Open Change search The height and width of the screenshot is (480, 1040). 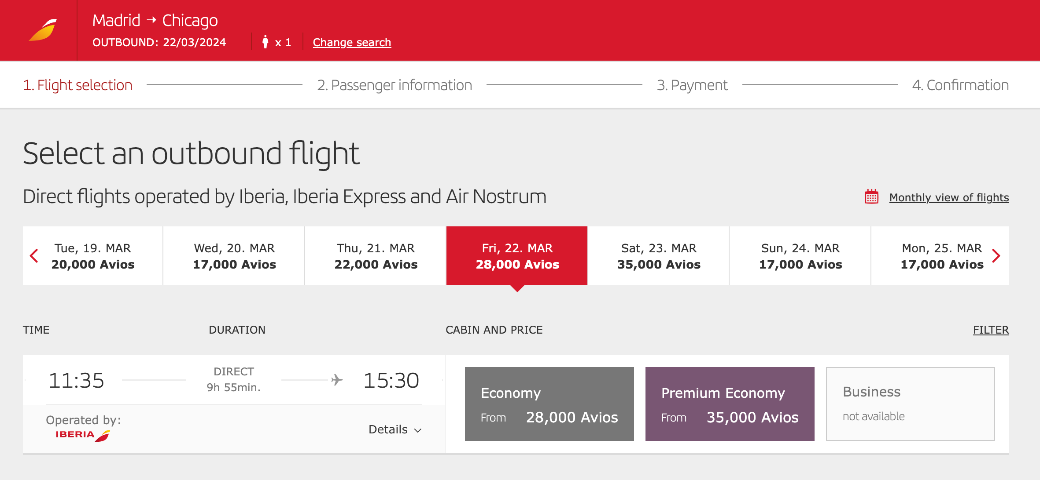pyautogui.click(x=352, y=42)
